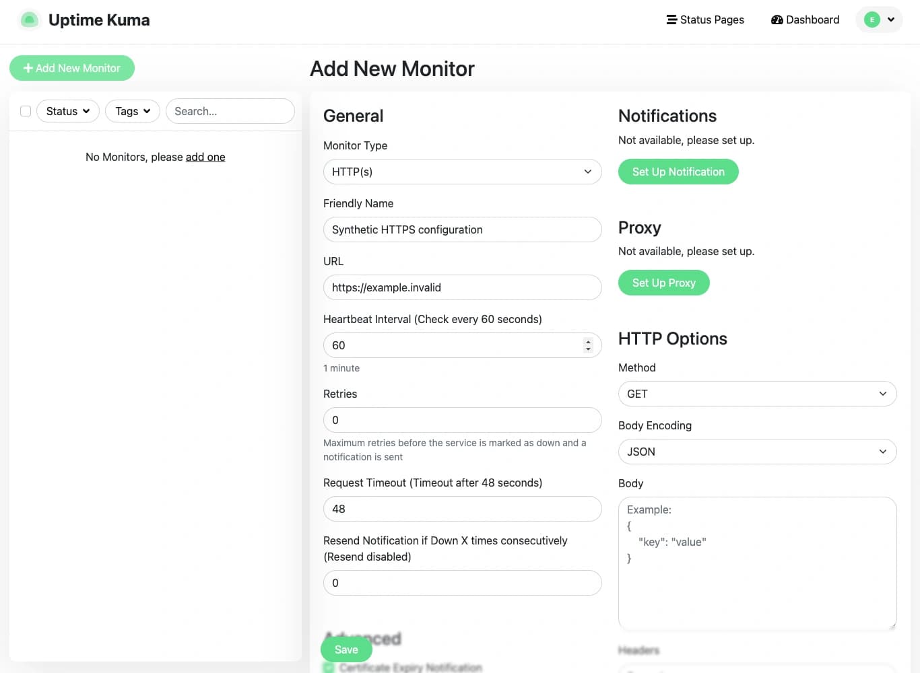
Task: Edit the Request Timeout field
Action: [463, 509]
